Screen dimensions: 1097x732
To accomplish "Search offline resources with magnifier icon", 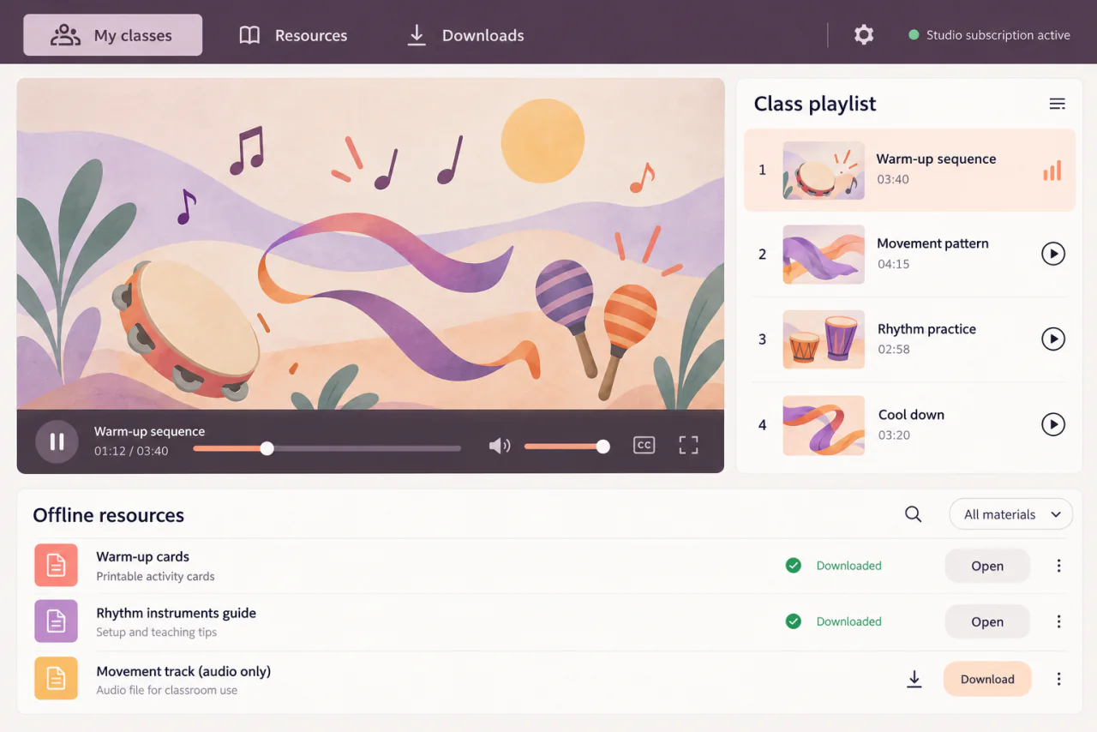I will (914, 514).
